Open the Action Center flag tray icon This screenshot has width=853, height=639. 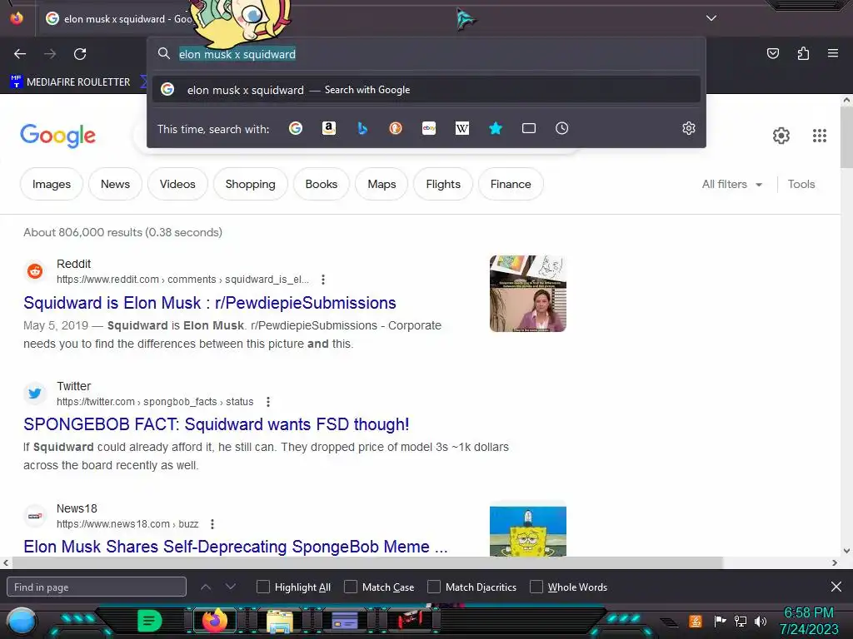click(720, 621)
